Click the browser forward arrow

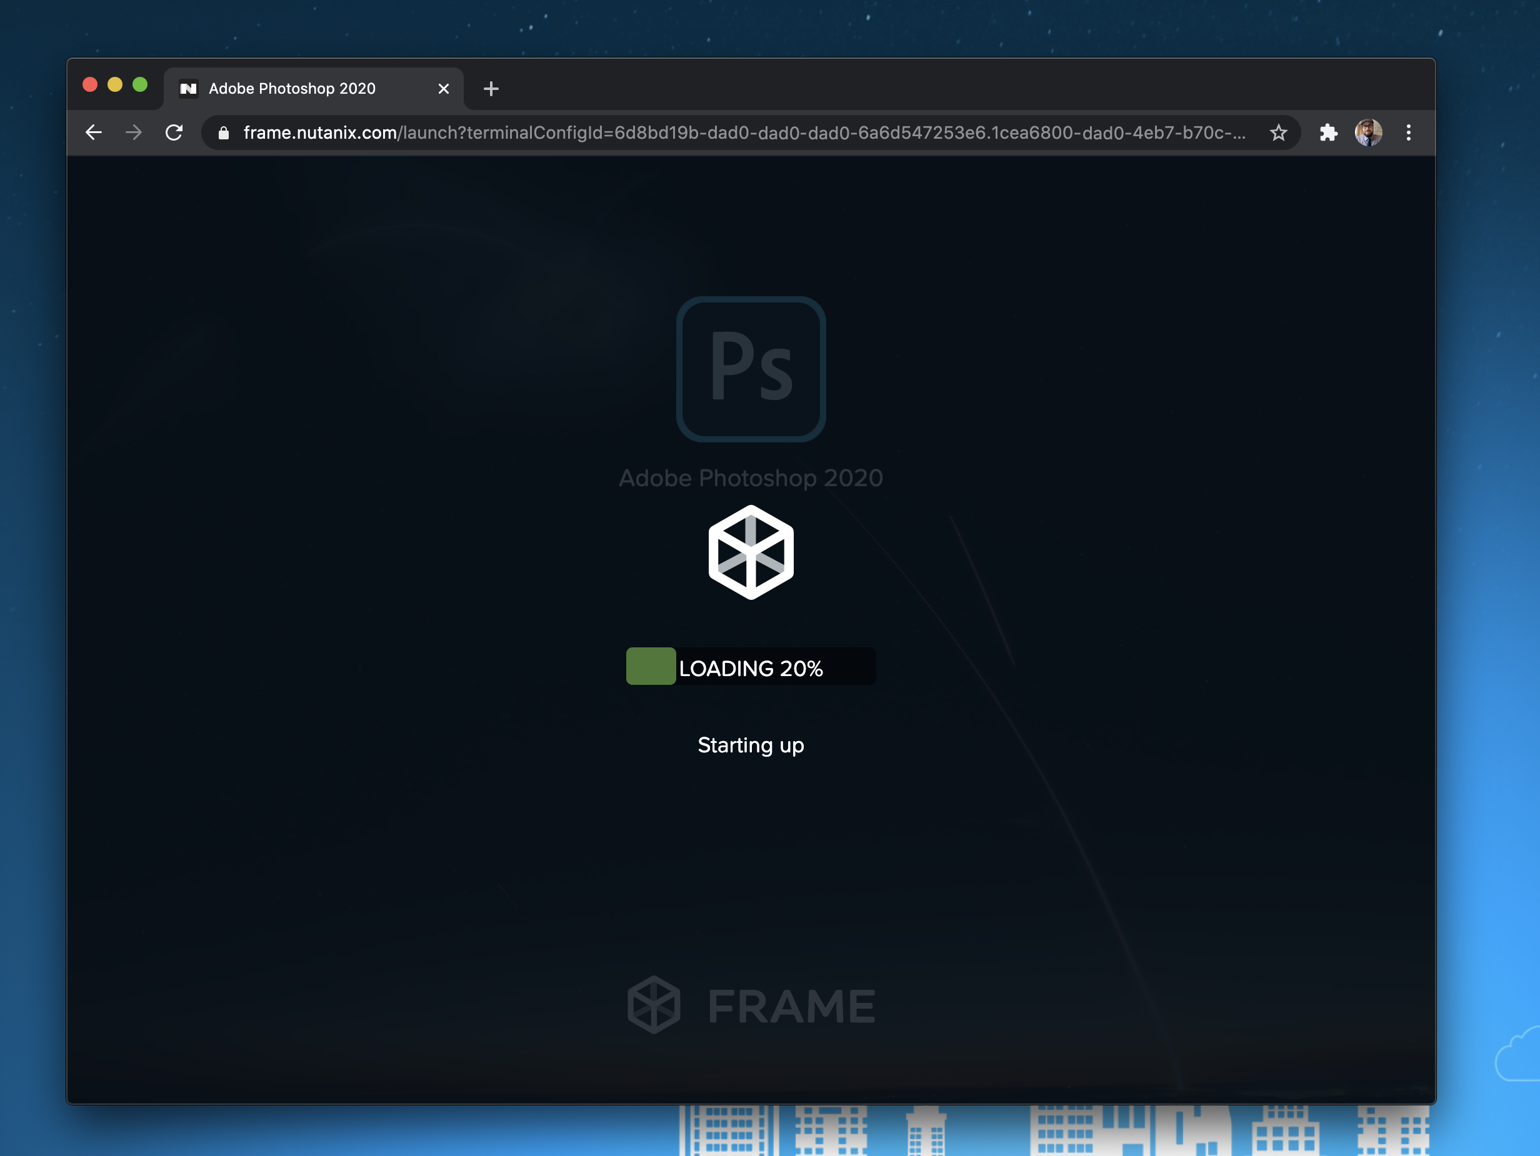pyautogui.click(x=134, y=132)
